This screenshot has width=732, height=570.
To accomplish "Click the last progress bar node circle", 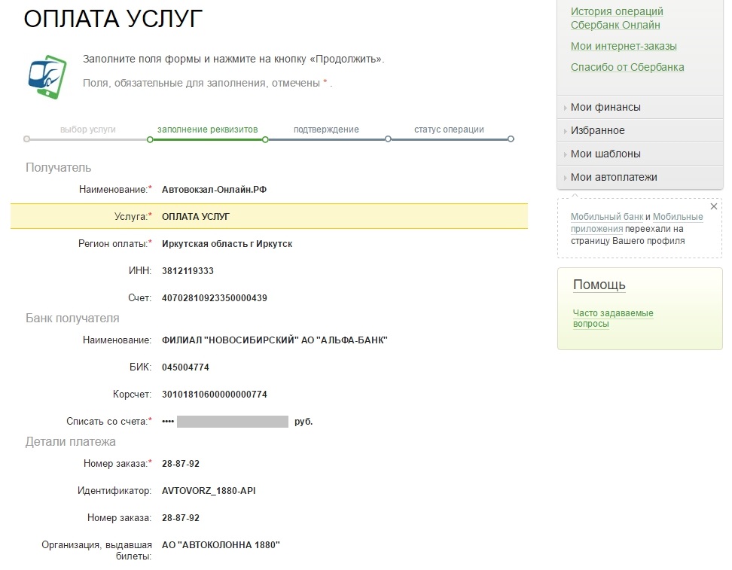I will click(x=511, y=139).
